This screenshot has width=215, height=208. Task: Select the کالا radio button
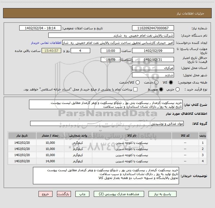171,82
